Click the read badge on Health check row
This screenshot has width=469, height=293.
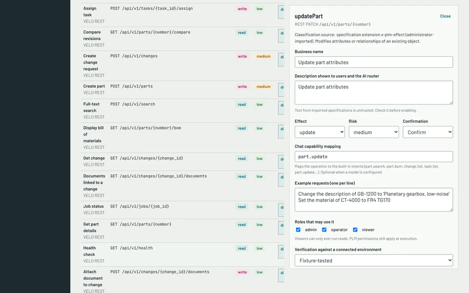[x=242, y=249]
